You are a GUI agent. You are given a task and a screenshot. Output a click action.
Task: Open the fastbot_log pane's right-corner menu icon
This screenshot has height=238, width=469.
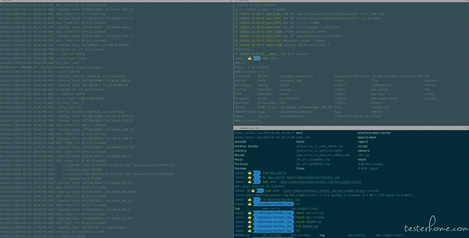[x=467, y=128]
